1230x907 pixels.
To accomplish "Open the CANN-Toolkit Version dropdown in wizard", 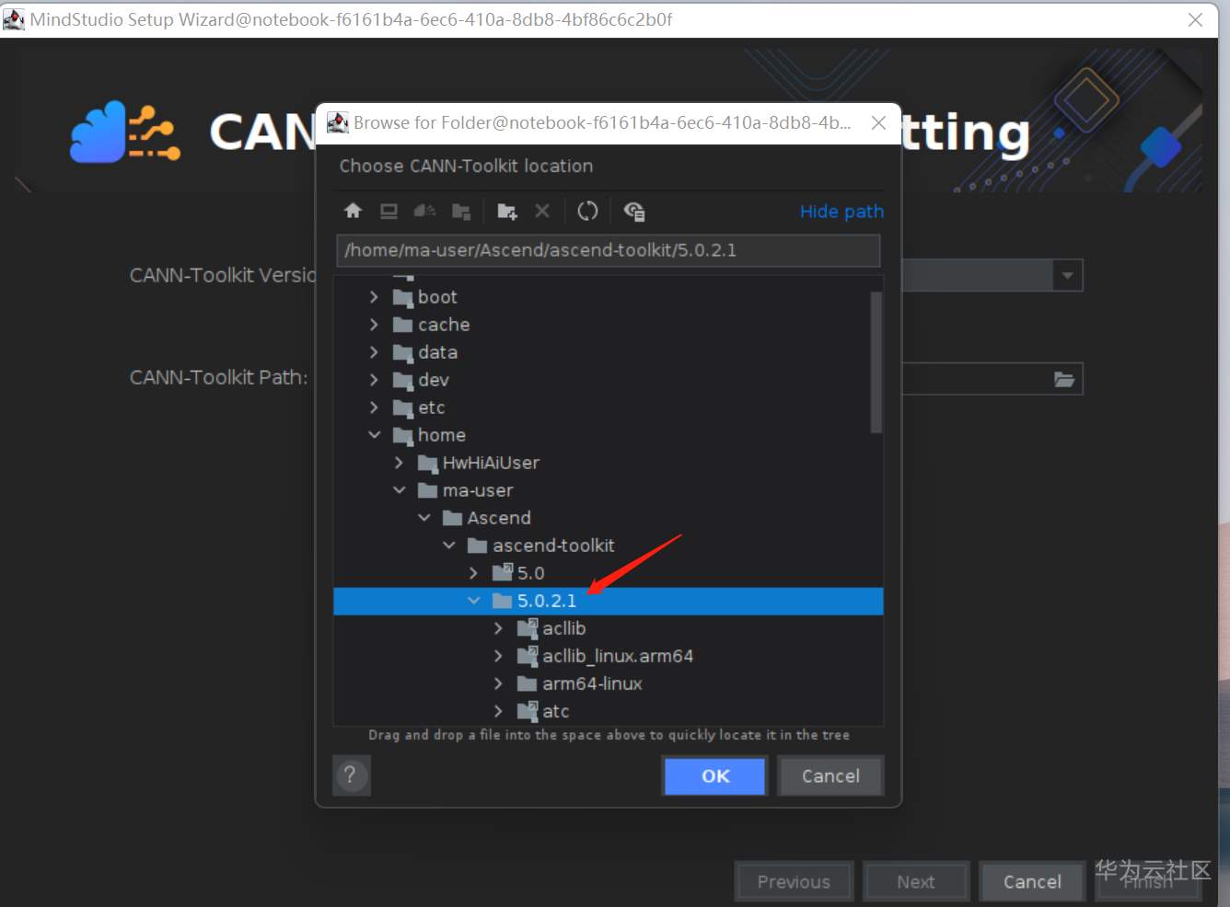I will coord(1067,275).
